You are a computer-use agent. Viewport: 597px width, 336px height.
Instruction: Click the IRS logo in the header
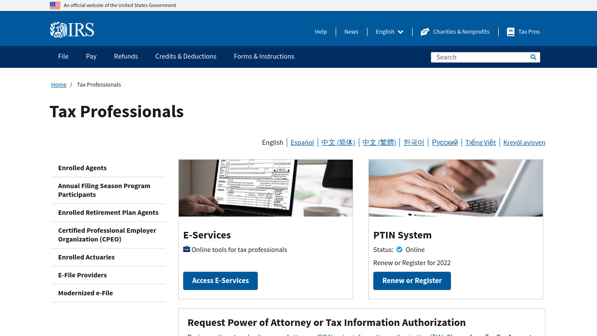tap(72, 30)
